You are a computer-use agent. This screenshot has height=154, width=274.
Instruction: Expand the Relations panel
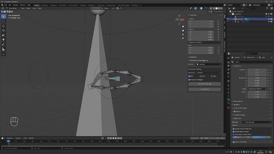[237, 104]
